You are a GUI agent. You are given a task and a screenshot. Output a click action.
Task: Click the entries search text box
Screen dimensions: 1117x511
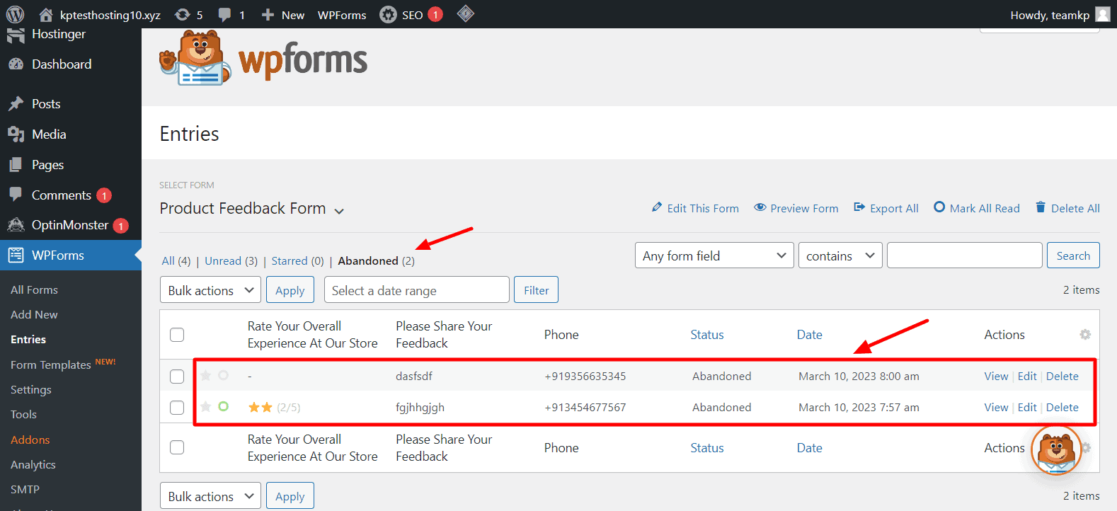point(965,255)
